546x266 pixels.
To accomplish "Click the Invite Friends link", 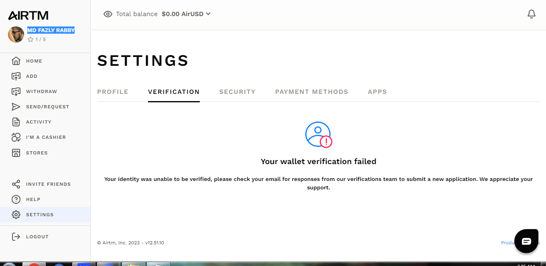I will tap(48, 184).
